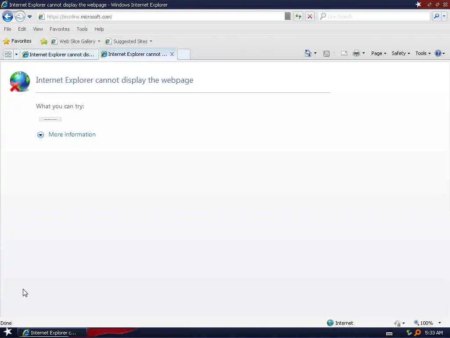Click the Internet Explorer logo in the title bar
This screenshot has width=450, height=338.
[x=4, y=4]
